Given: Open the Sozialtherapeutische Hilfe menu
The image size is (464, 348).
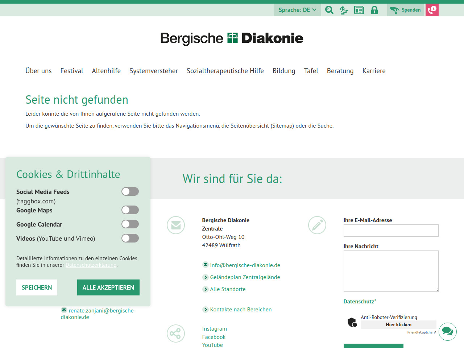Looking at the screenshot, I should pyautogui.click(x=225, y=71).
